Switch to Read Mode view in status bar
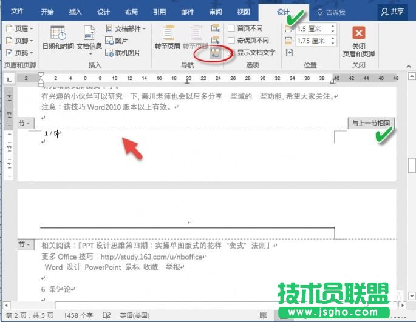The image size is (416, 322). tap(263, 316)
